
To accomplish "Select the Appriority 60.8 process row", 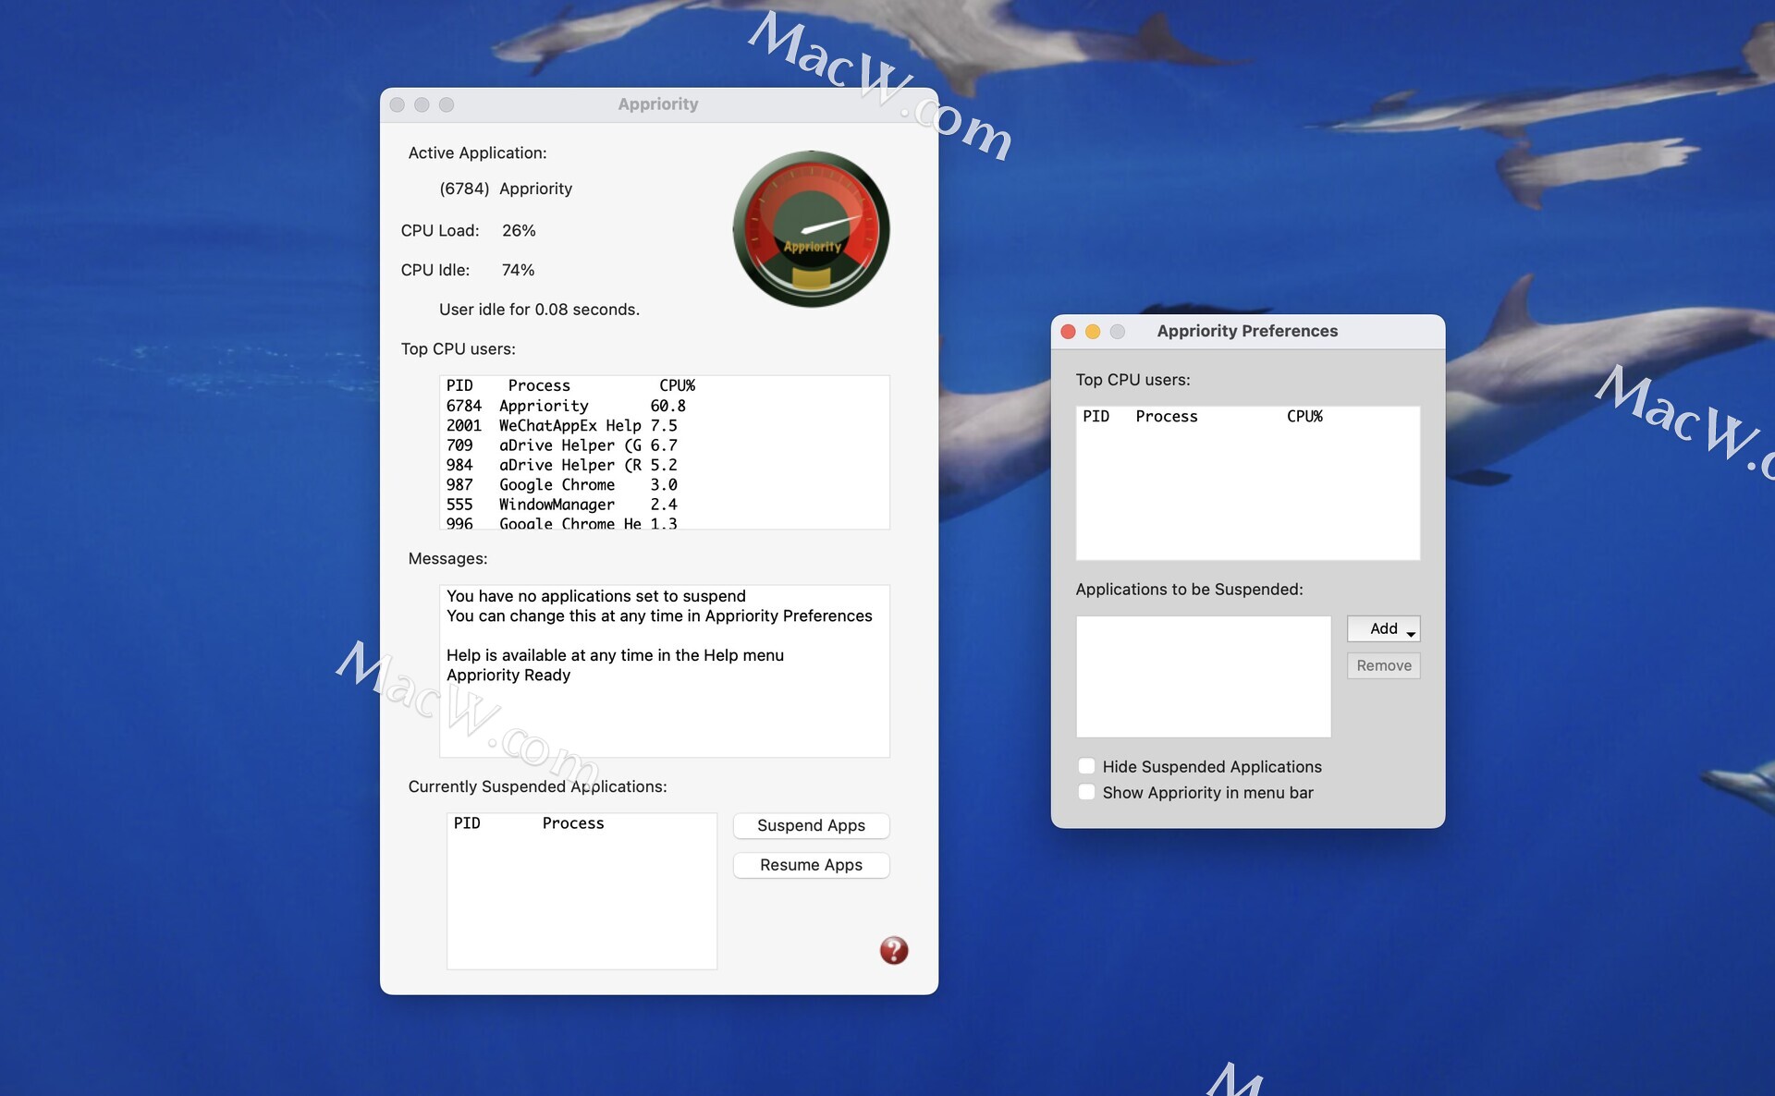I will coord(664,406).
